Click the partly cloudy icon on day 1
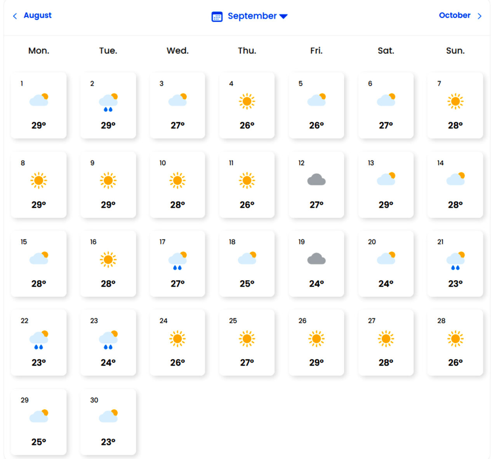This screenshot has height=459, width=497. click(39, 100)
